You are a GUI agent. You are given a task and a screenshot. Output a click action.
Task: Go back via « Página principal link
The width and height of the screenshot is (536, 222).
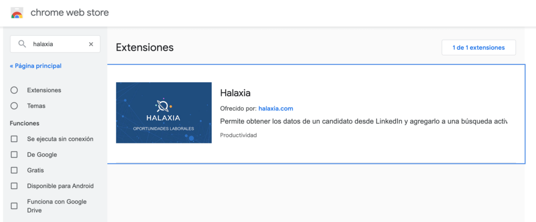[x=36, y=66]
